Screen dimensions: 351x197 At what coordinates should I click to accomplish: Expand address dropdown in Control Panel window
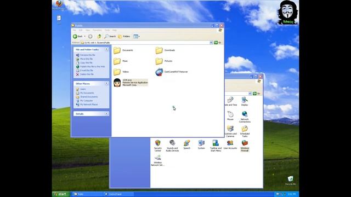pyautogui.click(x=250, y=94)
